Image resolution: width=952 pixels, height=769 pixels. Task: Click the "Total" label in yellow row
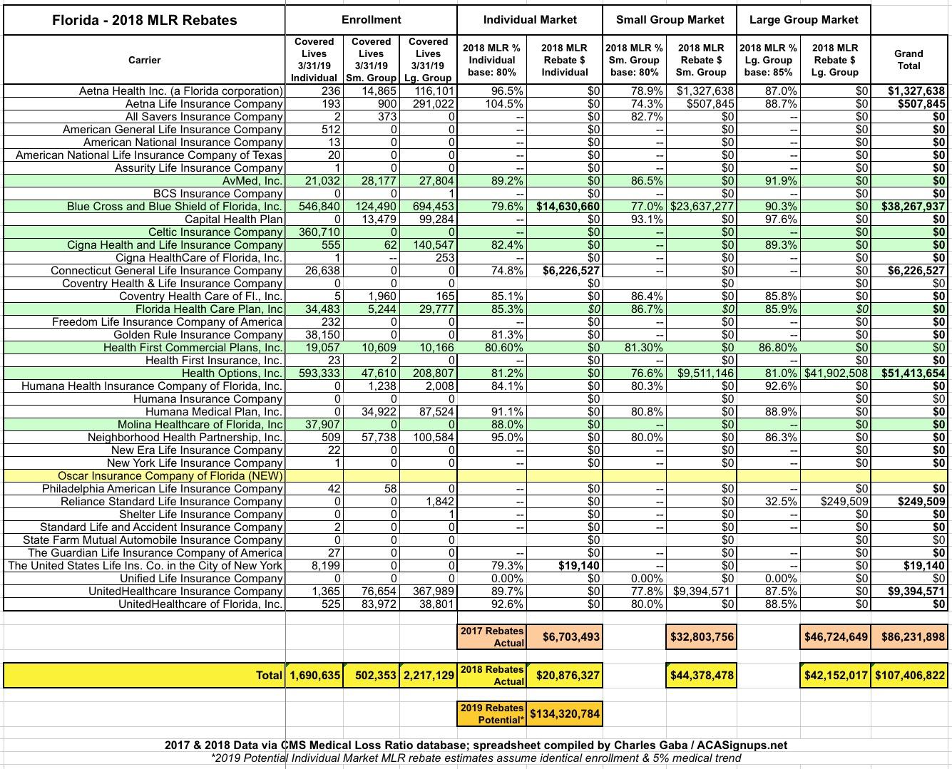tap(269, 675)
